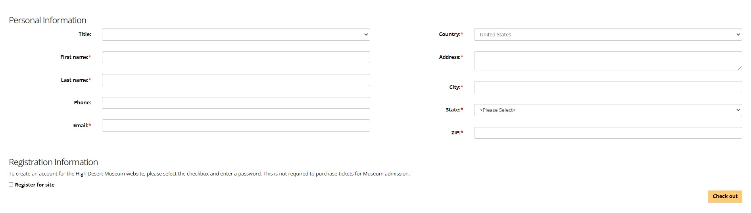Open the State Please Select dropdown
The height and width of the screenshot is (213, 751).
608,110
